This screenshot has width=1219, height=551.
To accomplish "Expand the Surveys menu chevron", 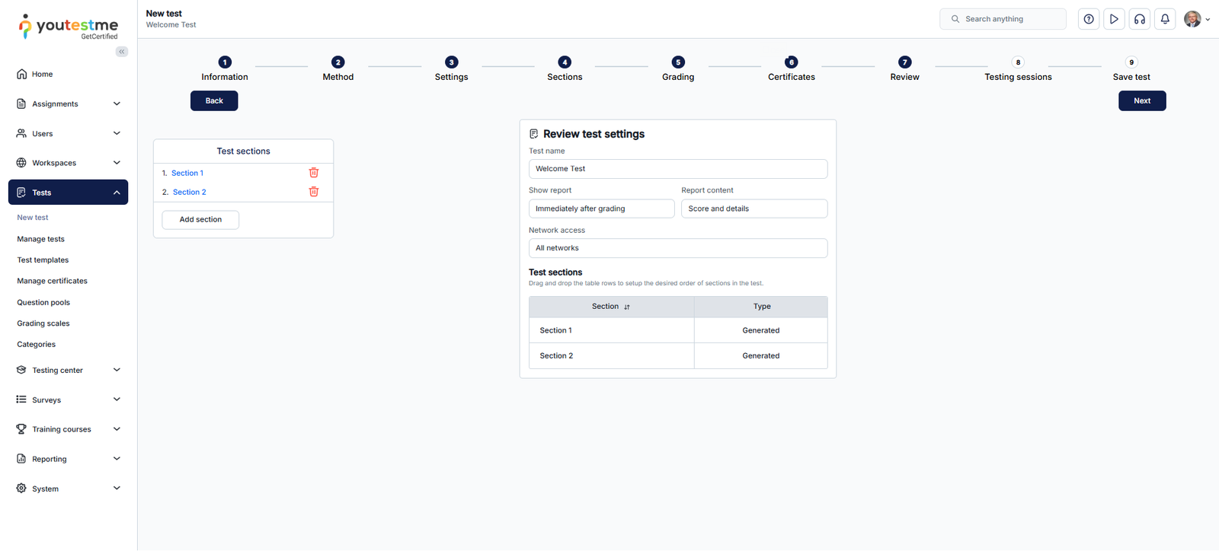I will click(x=117, y=400).
